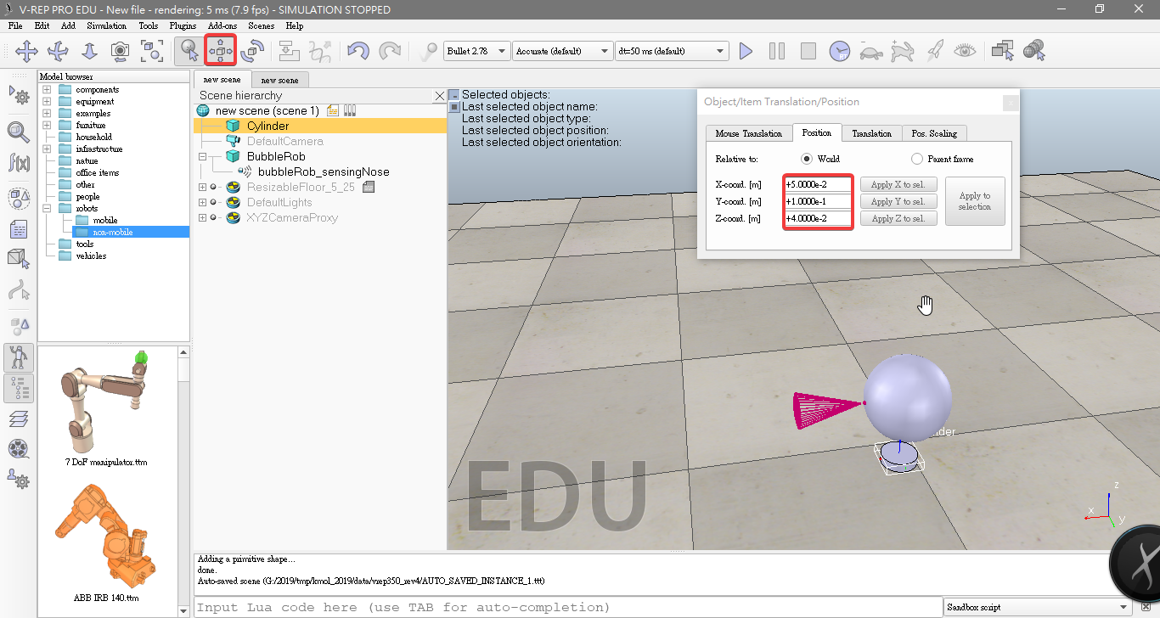Switch to the Pos. Scaling tab

[934, 133]
